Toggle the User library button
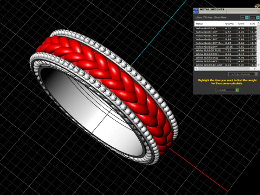The width and height of the screenshot is (260, 195). (254, 17)
